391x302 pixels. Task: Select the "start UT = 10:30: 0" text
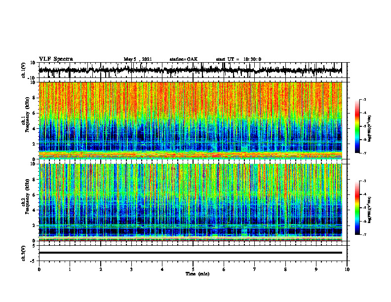click(x=238, y=59)
